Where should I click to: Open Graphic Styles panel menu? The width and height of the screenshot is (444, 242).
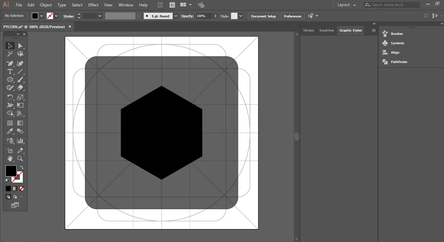tap(374, 30)
